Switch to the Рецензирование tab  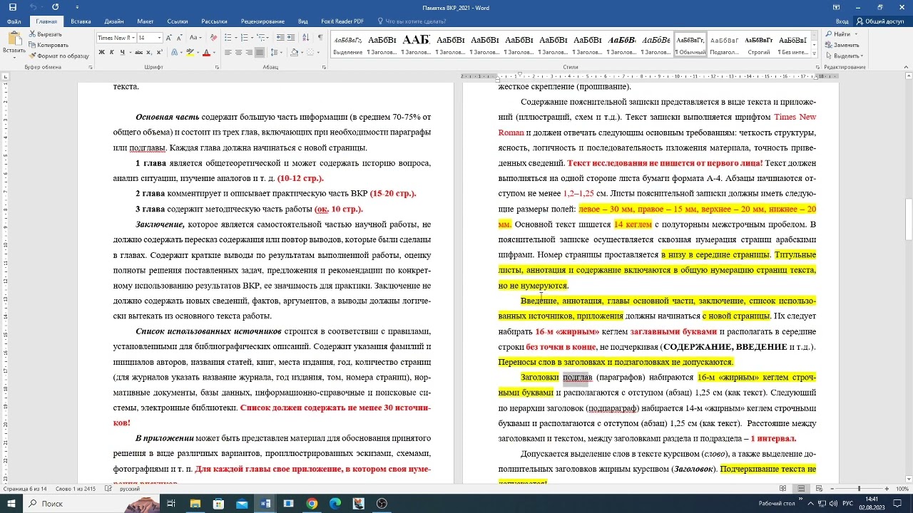(262, 21)
